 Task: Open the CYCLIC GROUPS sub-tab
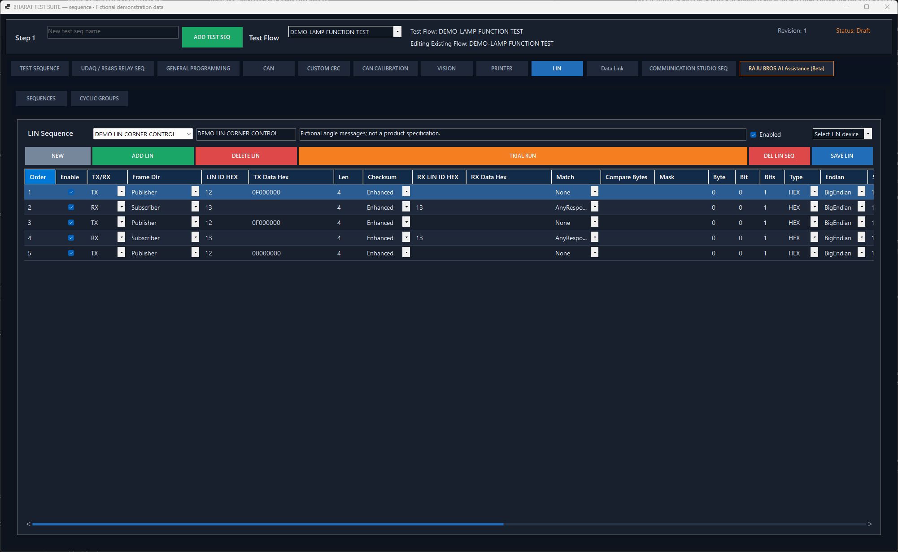coord(99,99)
